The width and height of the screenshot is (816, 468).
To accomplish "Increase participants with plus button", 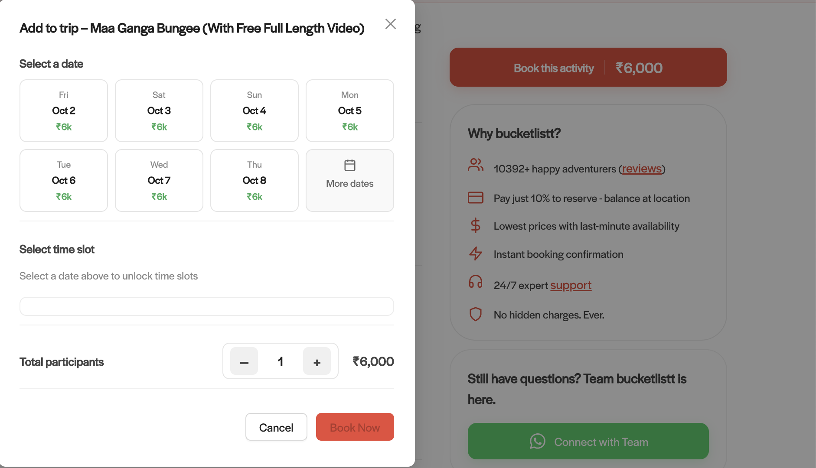I will point(317,361).
